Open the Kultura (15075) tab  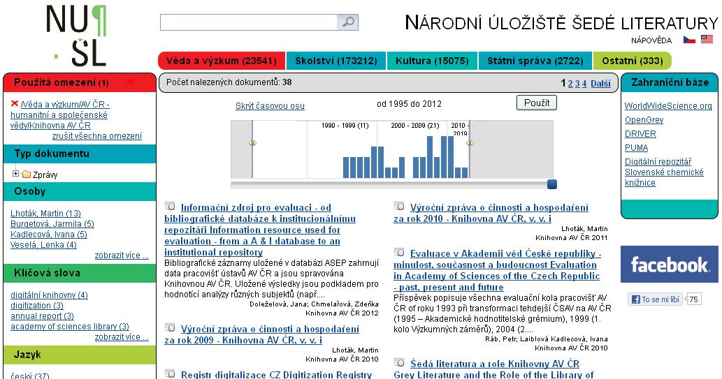pyautogui.click(x=432, y=61)
